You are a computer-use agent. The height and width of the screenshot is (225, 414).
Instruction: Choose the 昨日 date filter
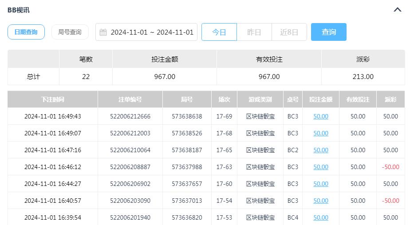[254, 32]
